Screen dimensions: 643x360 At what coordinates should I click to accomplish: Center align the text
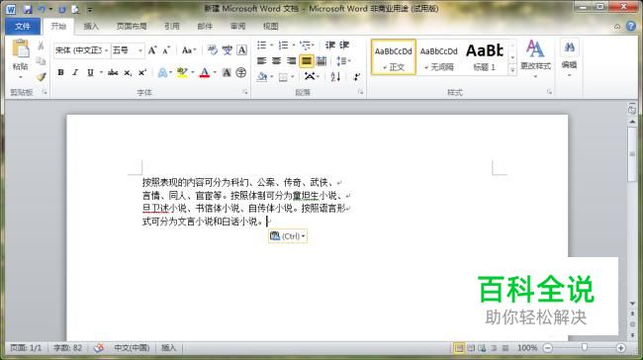[276, 61]
